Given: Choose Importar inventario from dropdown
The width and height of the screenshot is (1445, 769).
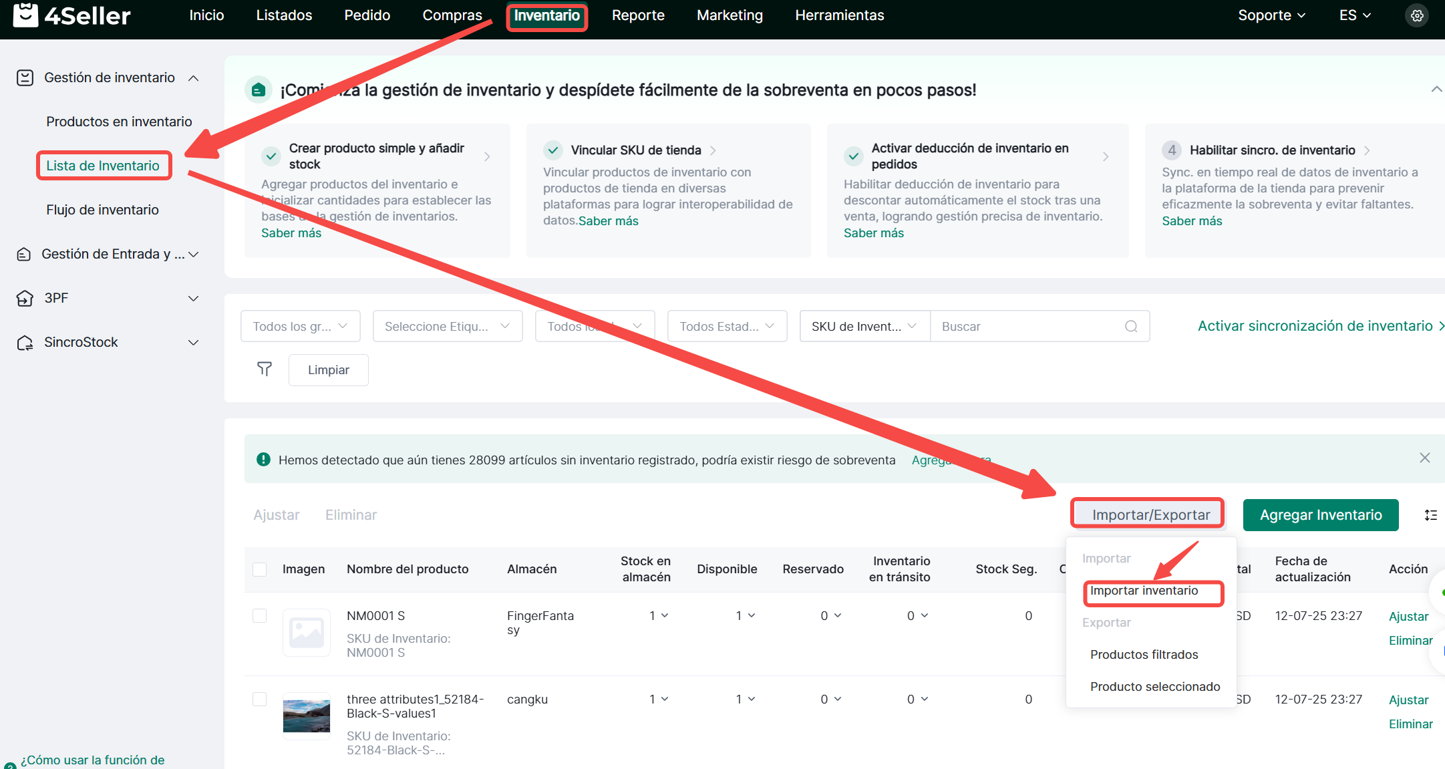Looking at the screenshot, I should (1144, 591).
